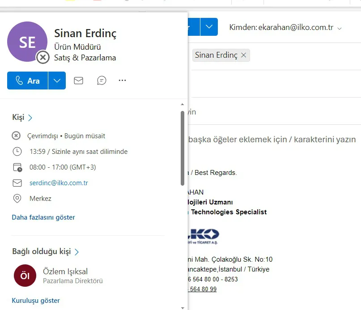Click the location pin icon beside Merkez
The height and width of the screenshot is (310, 361).
pos(17,198)
